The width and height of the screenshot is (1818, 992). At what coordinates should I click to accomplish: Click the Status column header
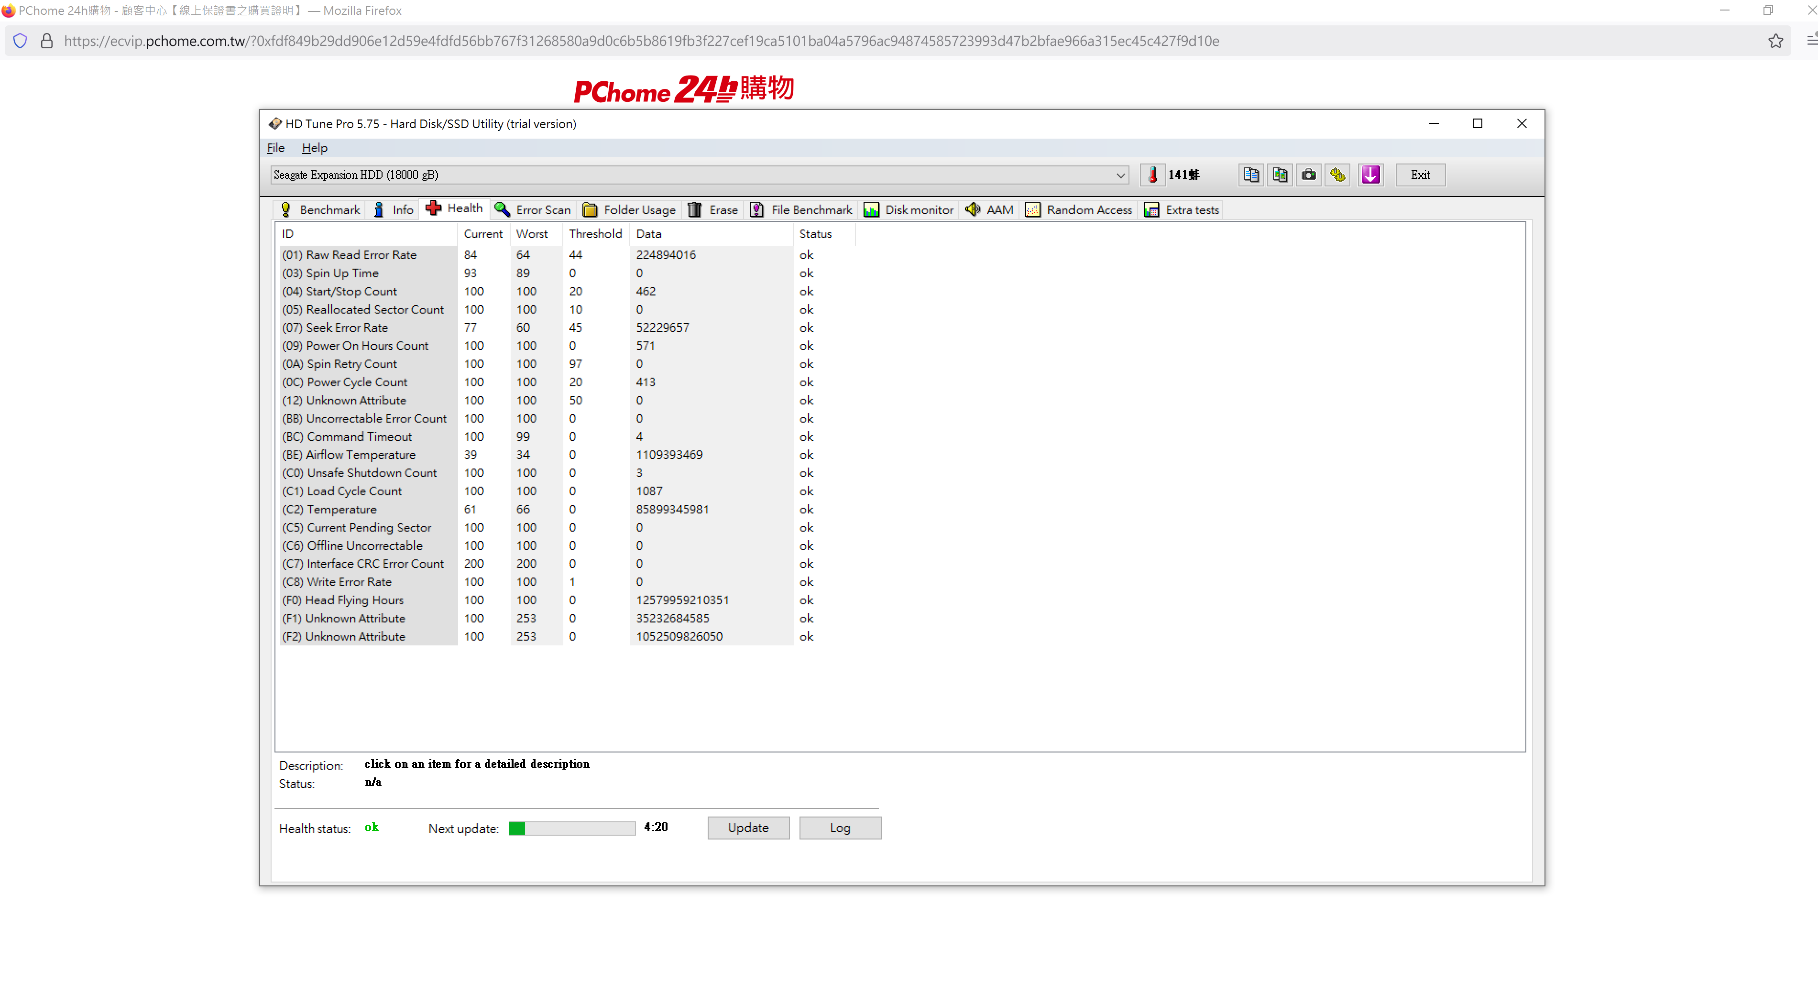[x=823, y=233]
